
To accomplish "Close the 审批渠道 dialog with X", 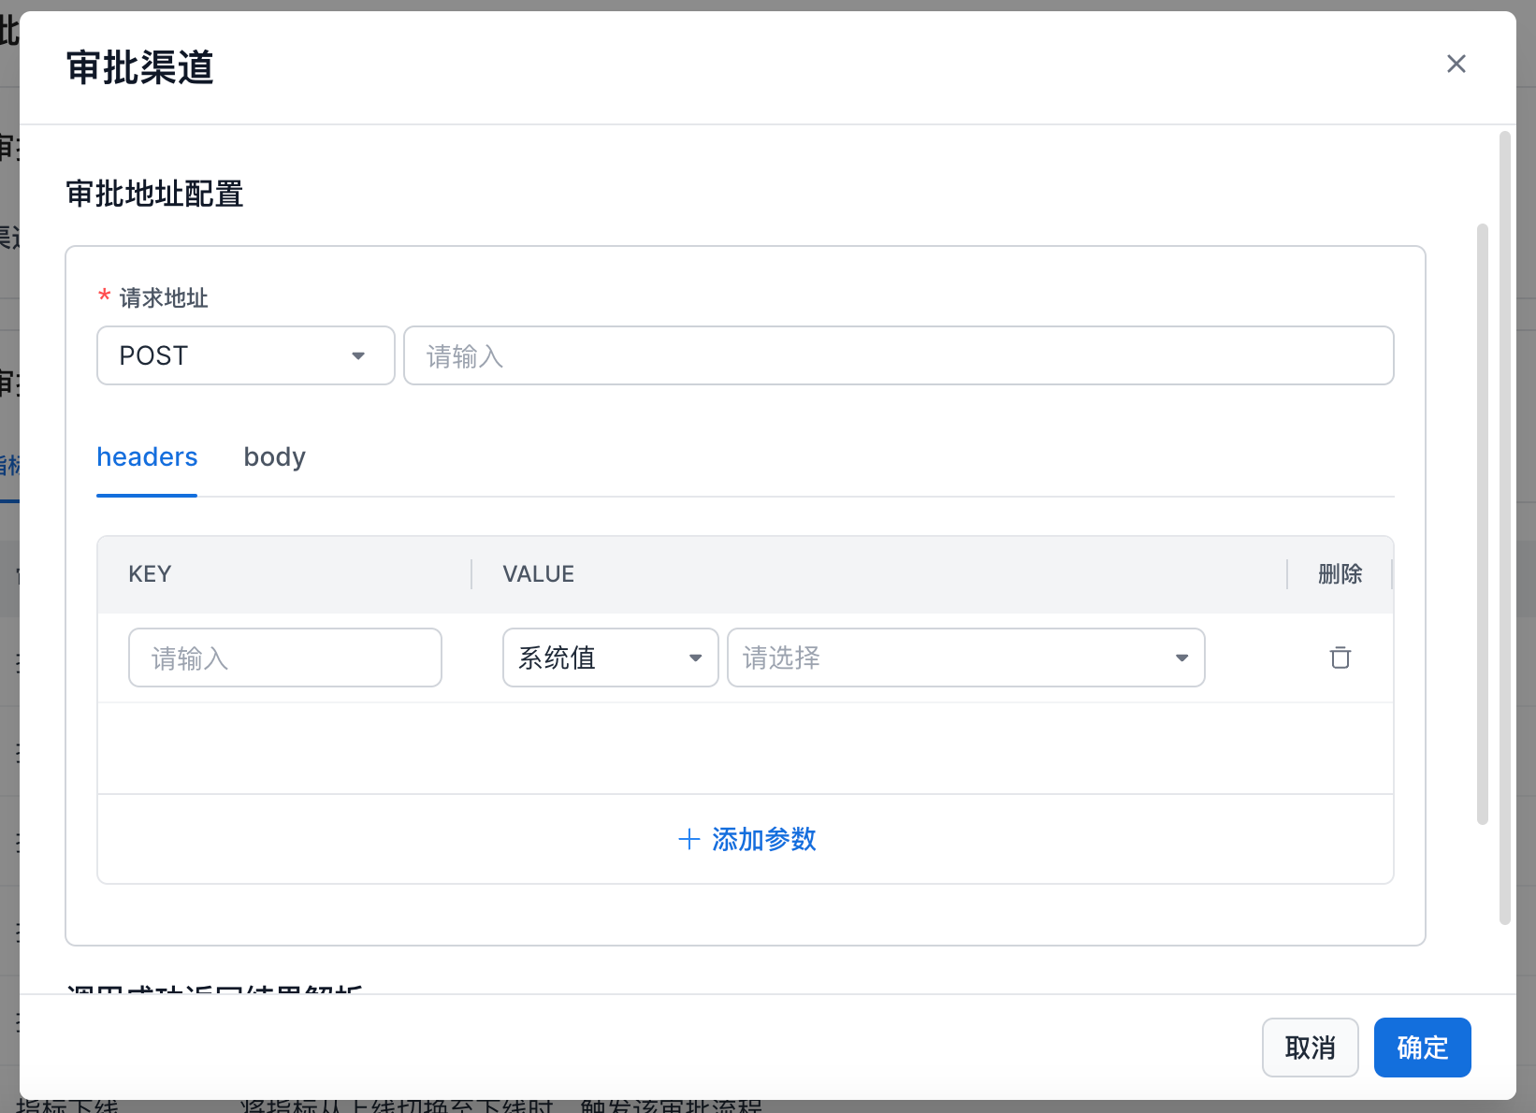I will point(1456,64).
